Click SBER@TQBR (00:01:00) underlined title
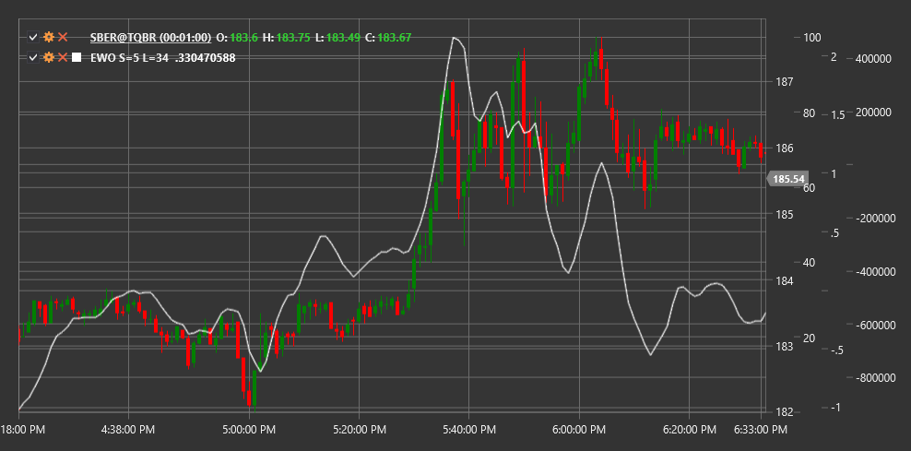Viewport: 911px width, 451px height. 150,37
